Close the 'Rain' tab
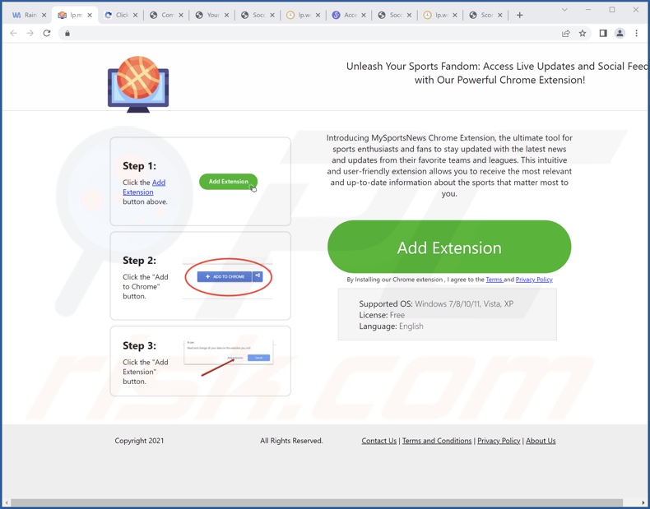Screen dimensions: 650x509 (44, 16)
